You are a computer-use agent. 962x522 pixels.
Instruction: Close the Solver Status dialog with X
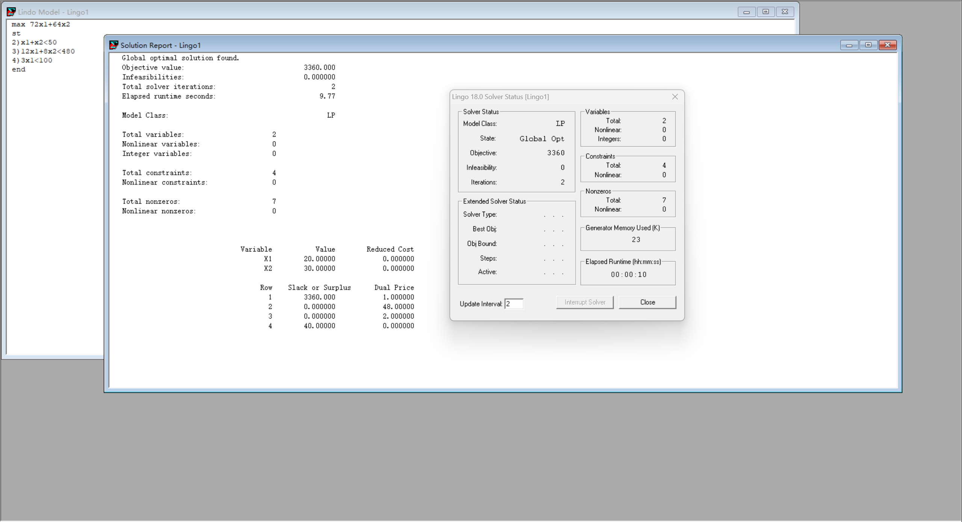[x=675, y=97]
